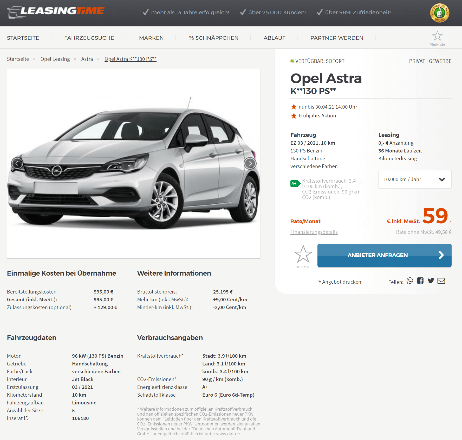The width and height of the screenshot is (462, 440).
Task: Click '36 Monate Laufzeit' text
Action: pyautogui.click(x=400, y=151)
